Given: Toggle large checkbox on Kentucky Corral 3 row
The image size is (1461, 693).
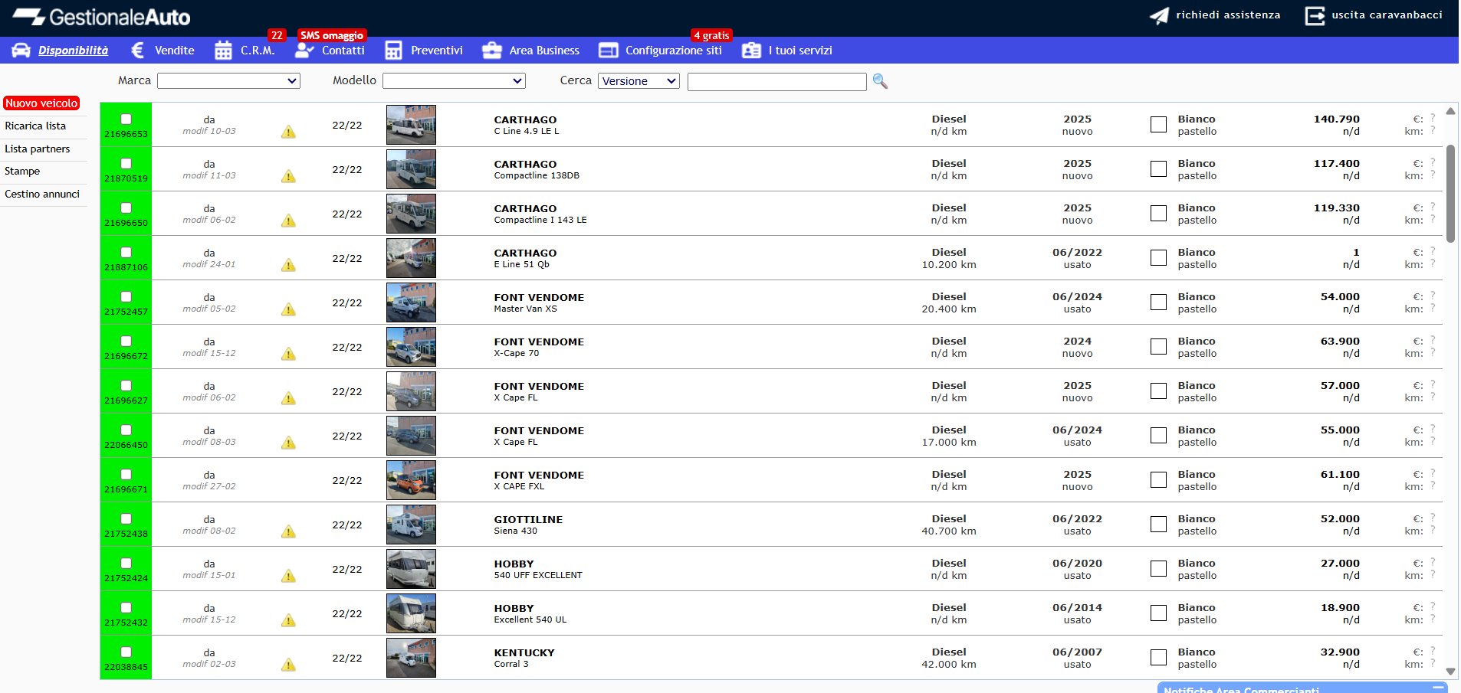Looking at the screenshot, I should (x=1158, y=657).
